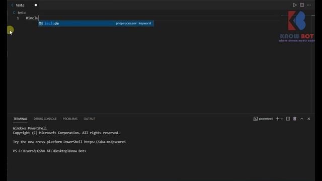
Task: Open the aka.ms/pscore6 link in terminal
Action: point(105,142)
